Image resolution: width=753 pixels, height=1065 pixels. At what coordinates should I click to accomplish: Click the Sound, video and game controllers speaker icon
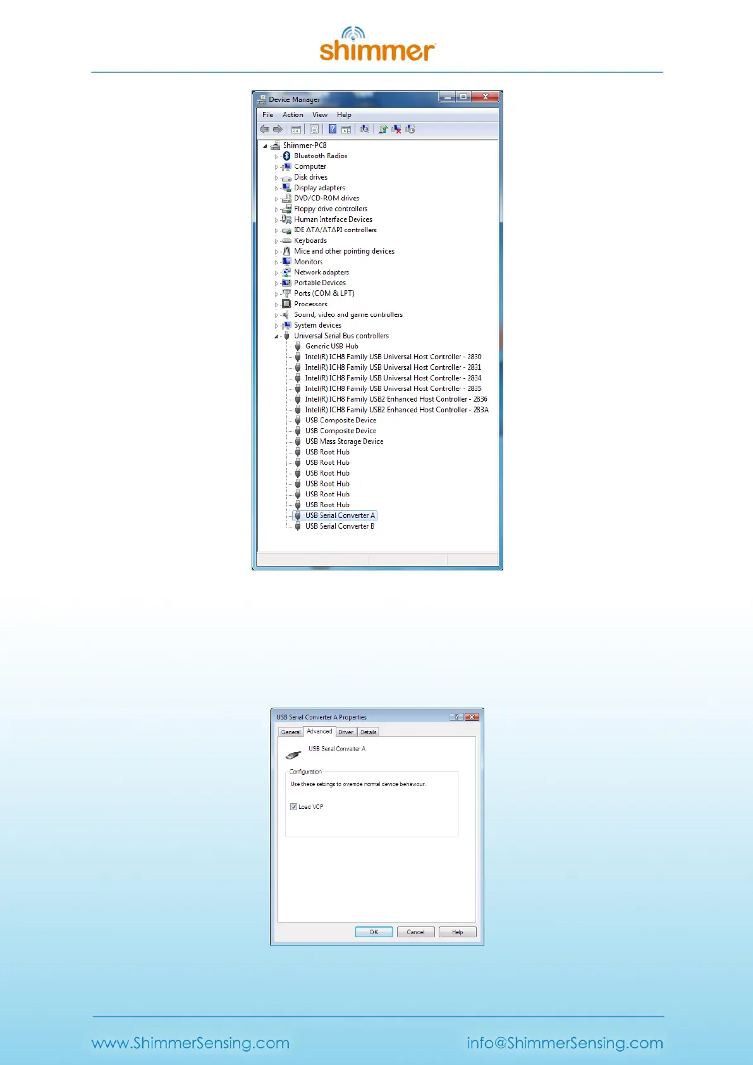[x=286, y=314]
